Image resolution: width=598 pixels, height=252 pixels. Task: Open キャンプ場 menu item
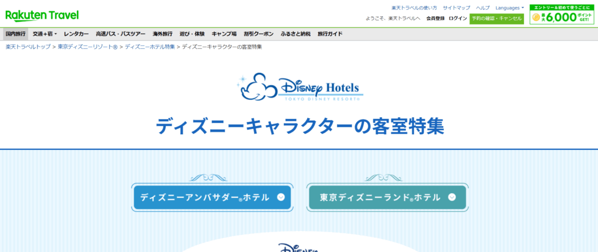(224, 34)
